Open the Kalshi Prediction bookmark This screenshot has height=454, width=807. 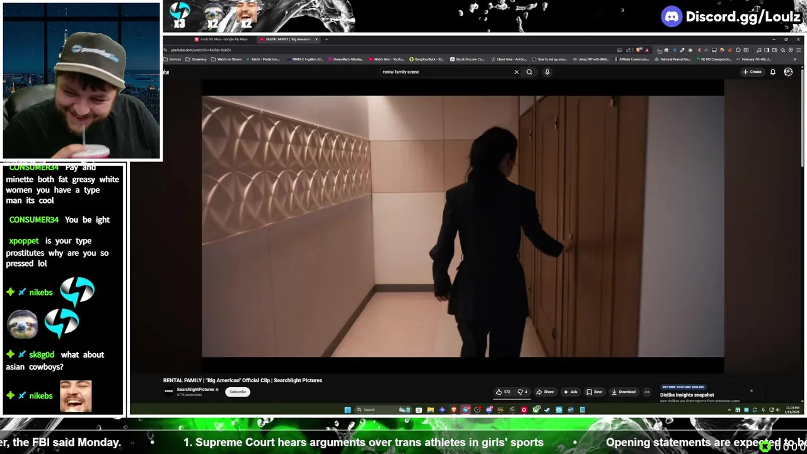[x=263, y=59]
